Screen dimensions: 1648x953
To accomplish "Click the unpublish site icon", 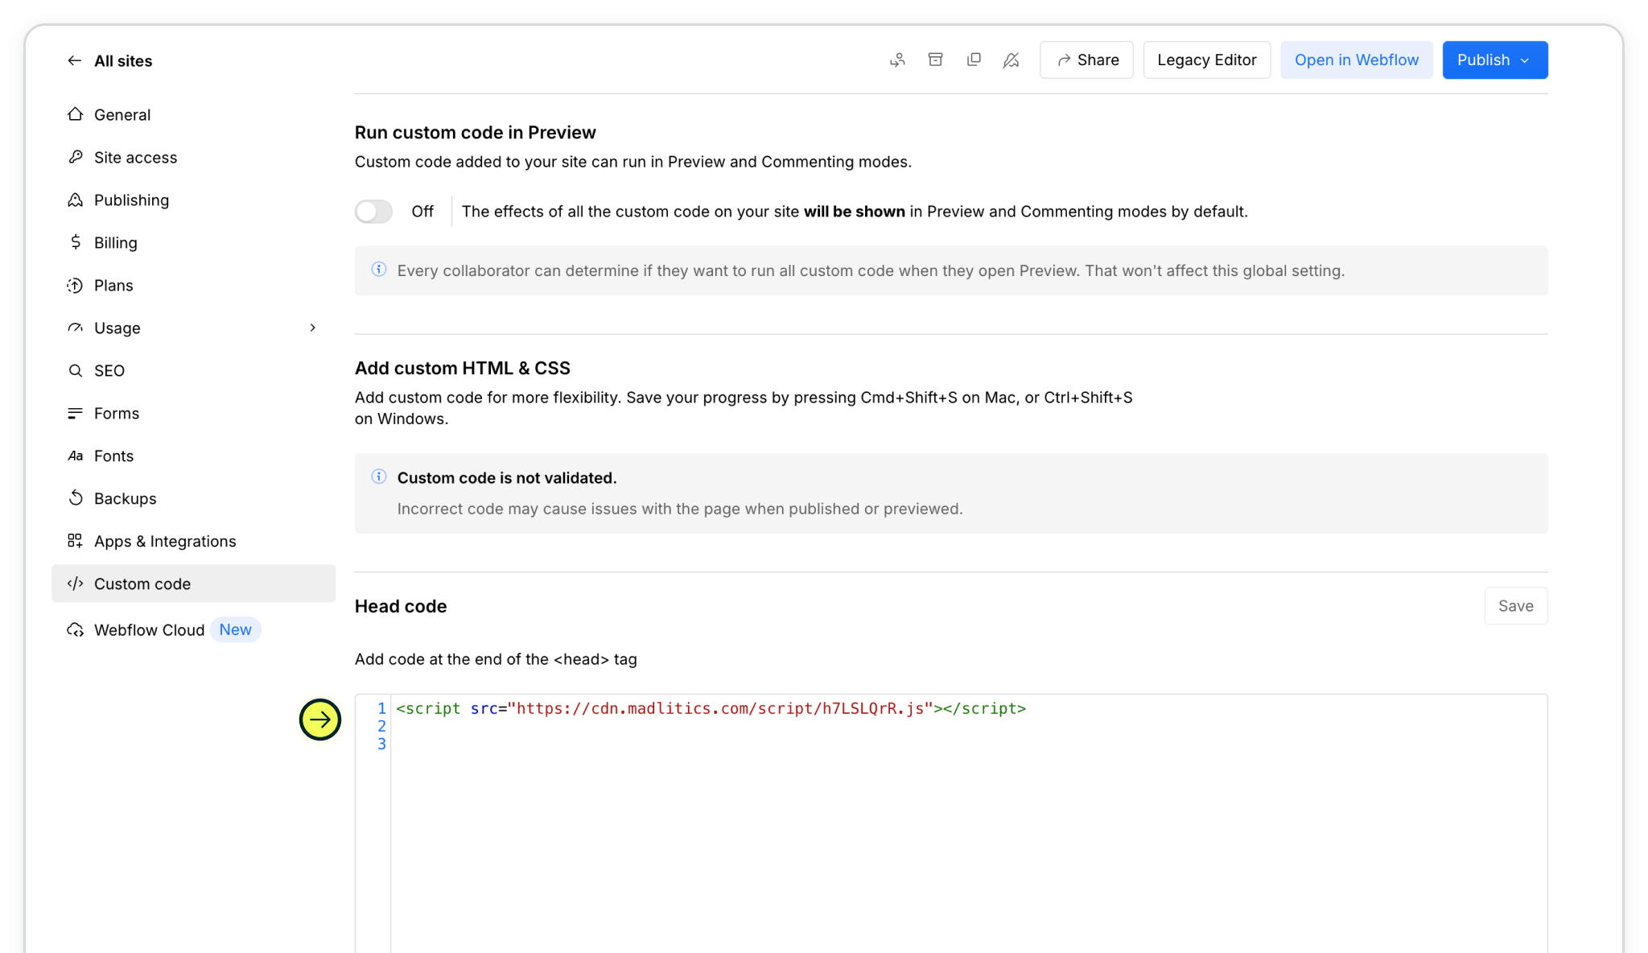I will tap(1011, 60).
